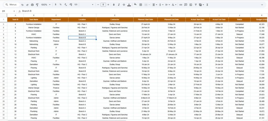The width and height of the screenshot is (268, 121).
Task: Click cell Garcia-James in row 9
Action: [115, 38]
